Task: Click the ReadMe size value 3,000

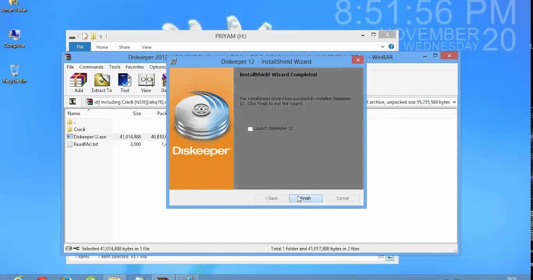Action: (x=135, y=144)
